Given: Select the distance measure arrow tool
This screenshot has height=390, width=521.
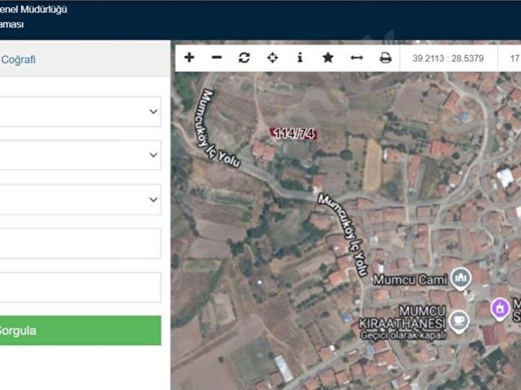Looking at the screenshot, I should click(x=357, y=58).
